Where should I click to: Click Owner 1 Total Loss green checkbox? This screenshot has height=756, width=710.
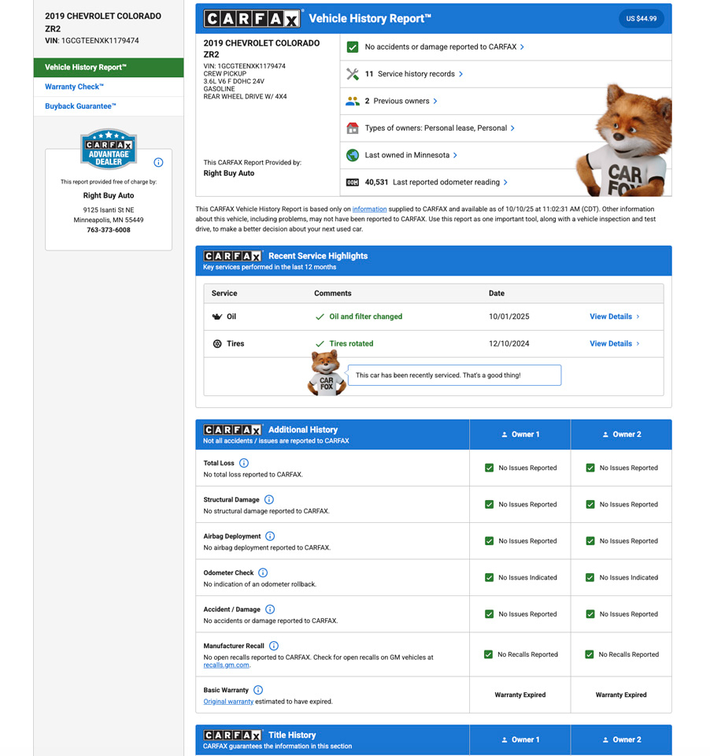[x=489, y=468]
